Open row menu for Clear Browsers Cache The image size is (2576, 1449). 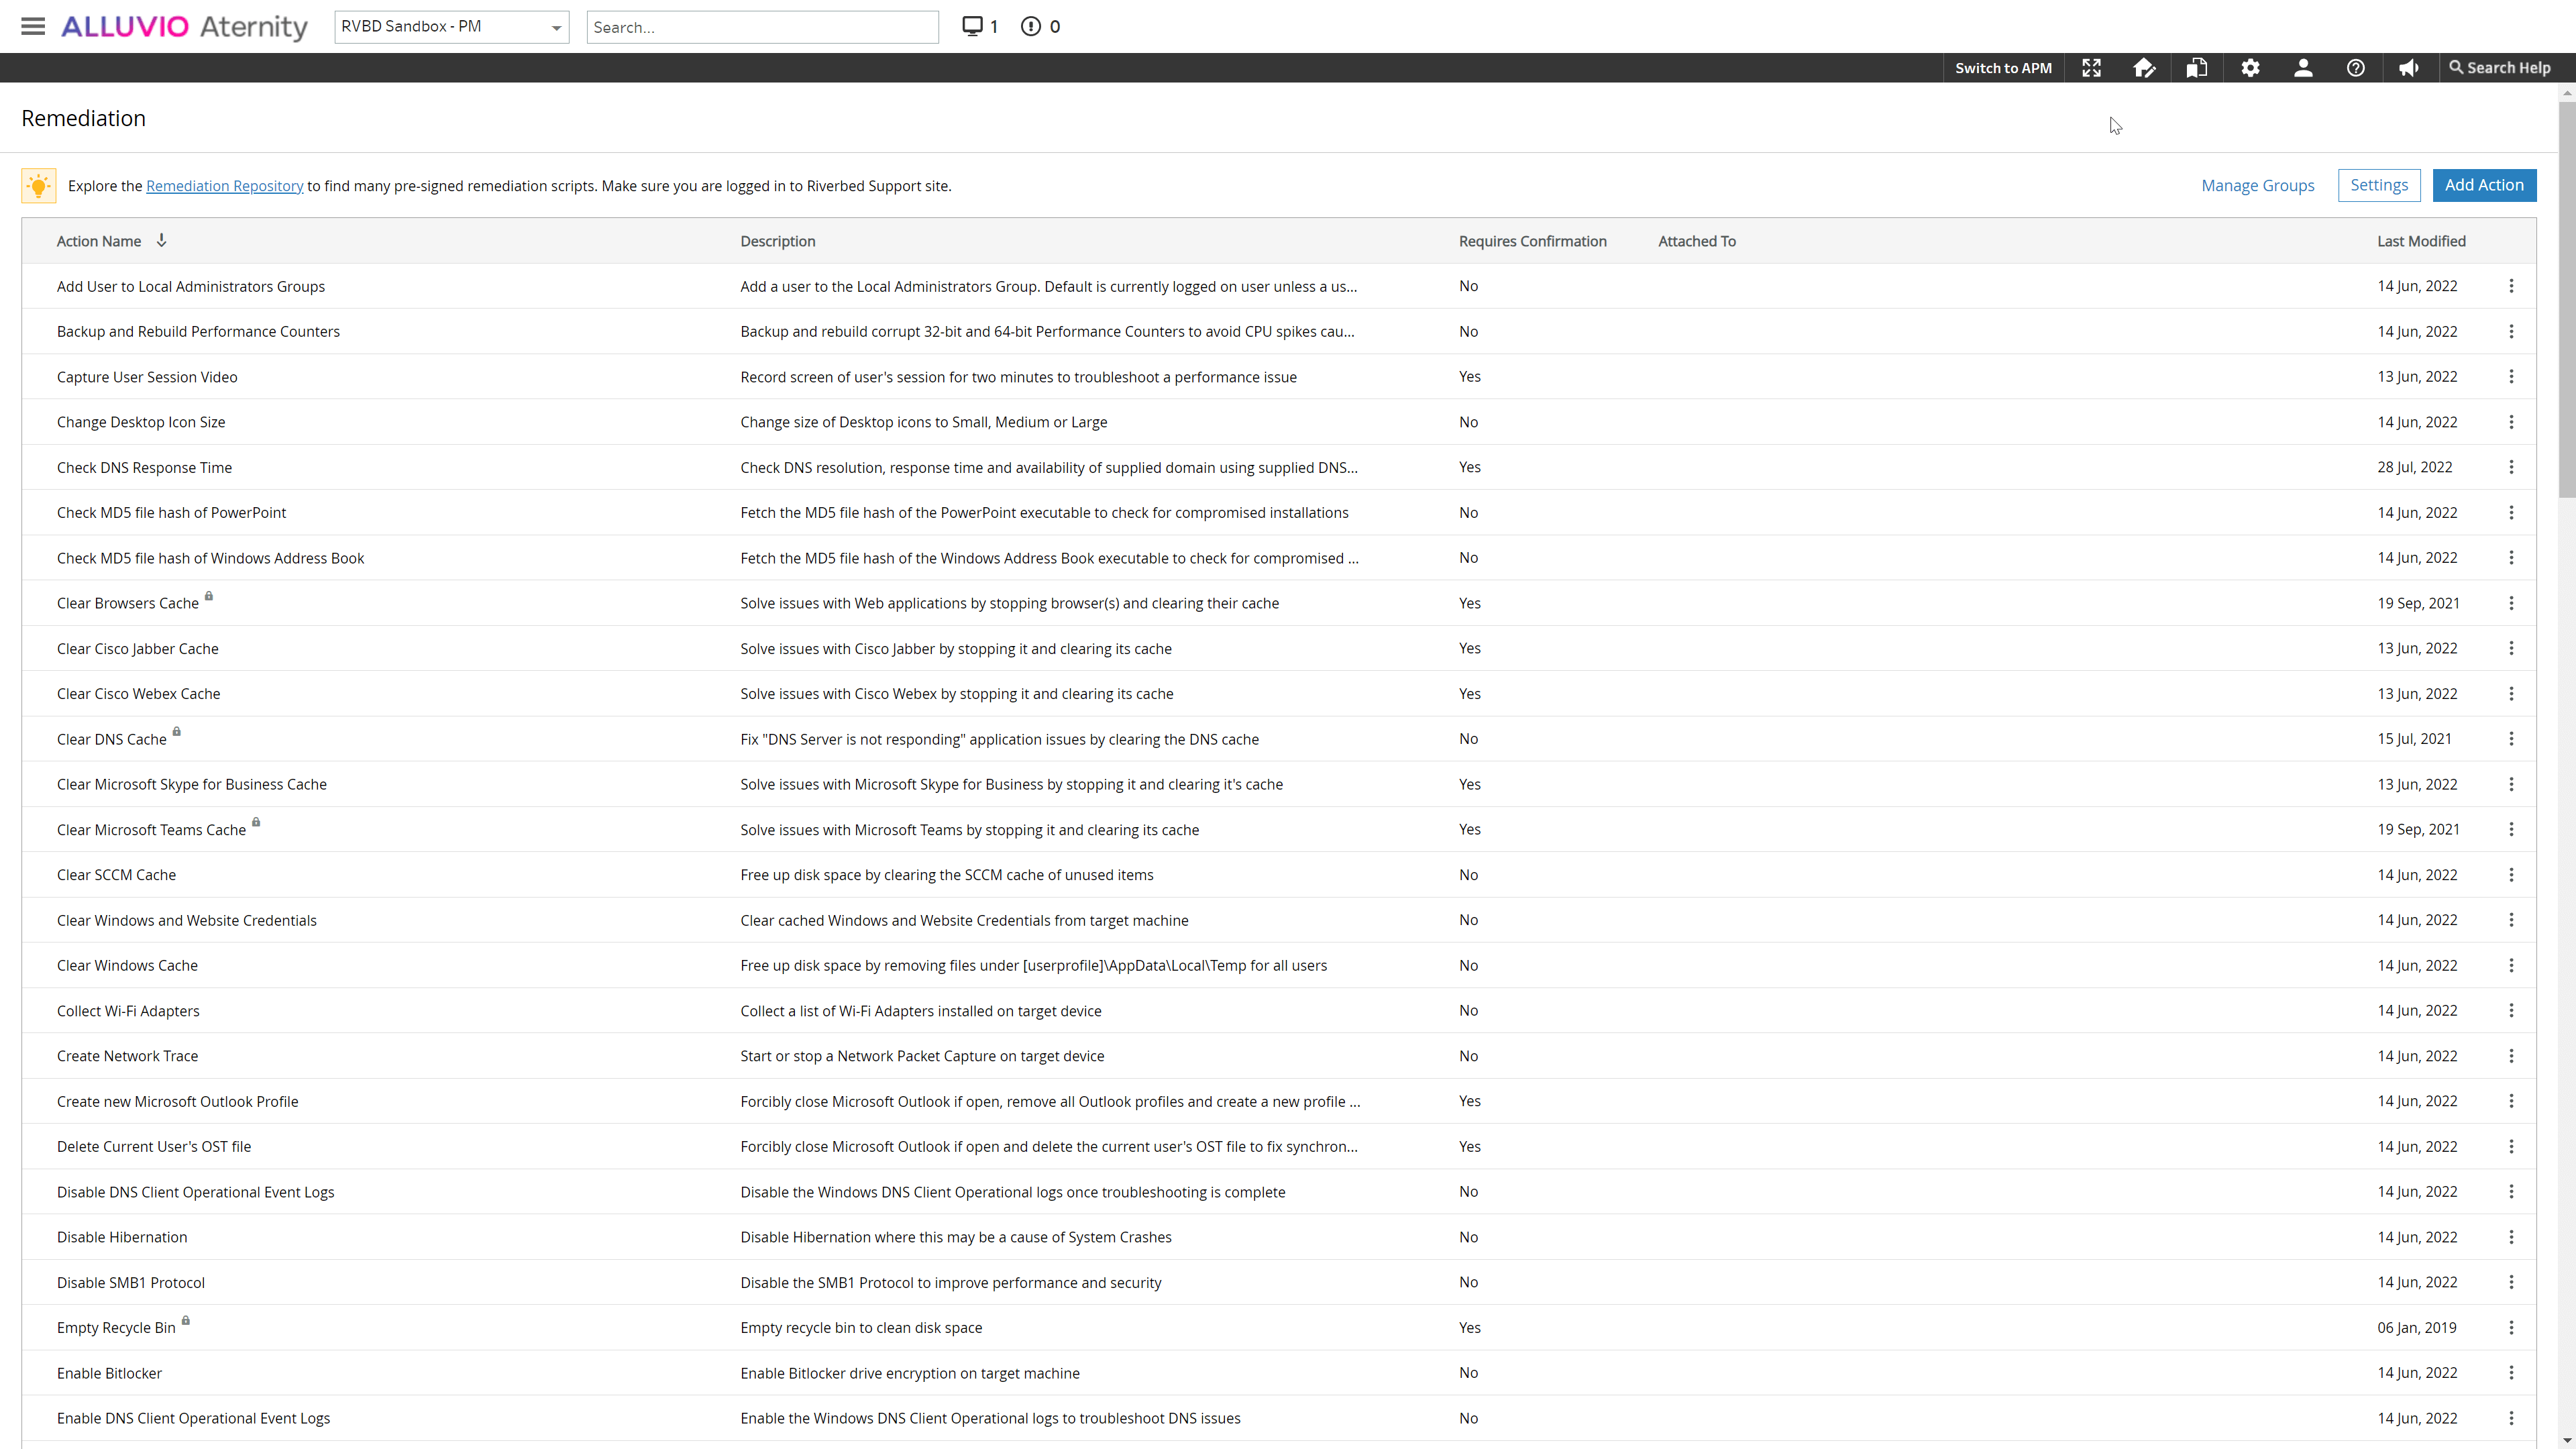click(x=2511, y=603)
